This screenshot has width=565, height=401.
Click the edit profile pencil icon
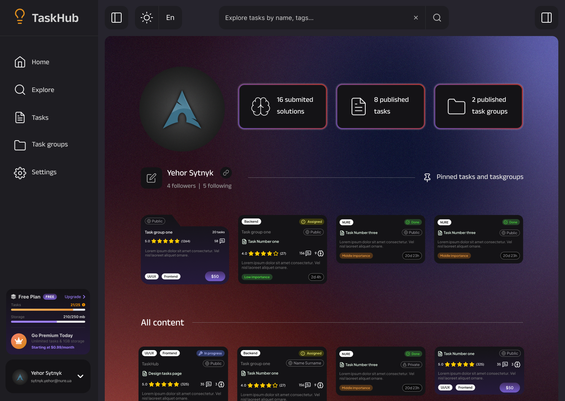(151, 178)
